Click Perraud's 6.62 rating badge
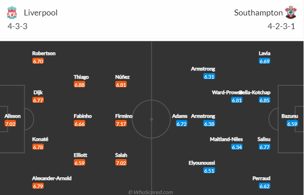Image resolution: width=304 pixels, height=195 pixels. [x=265, y=186]
